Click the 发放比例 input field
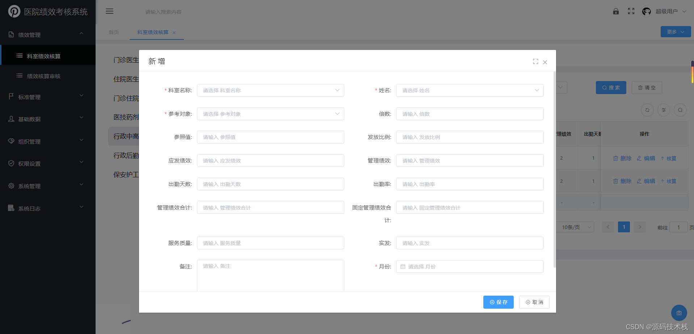This screenshot has height=334, width=694. [470, 137]
